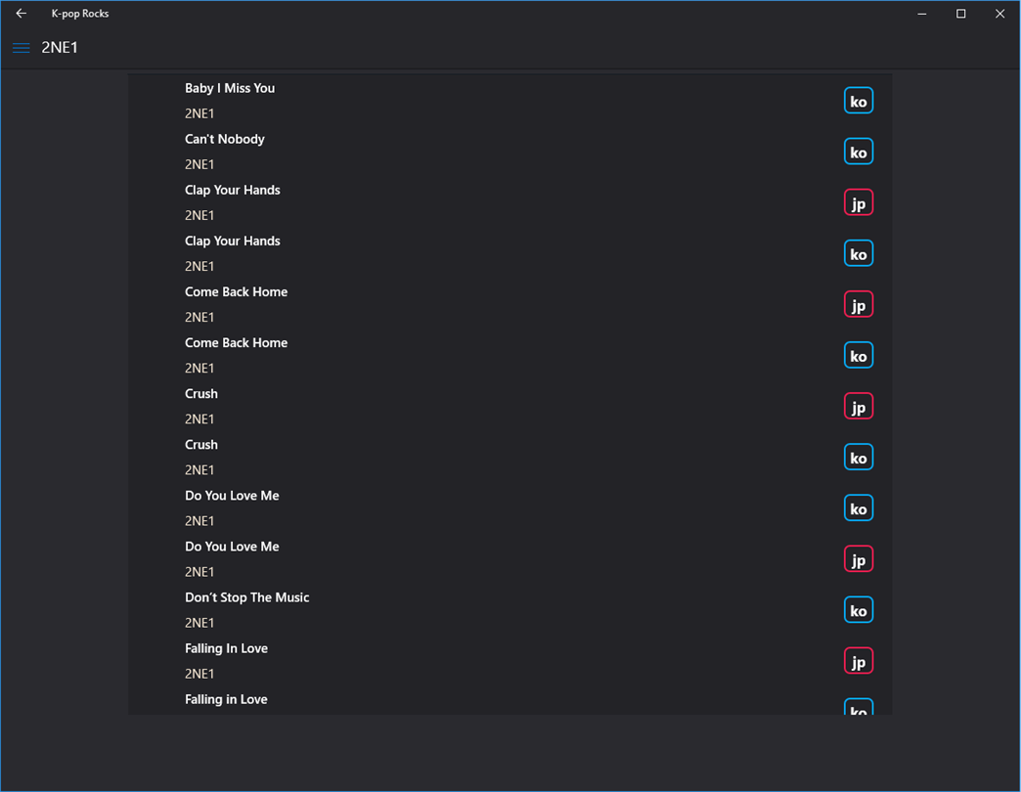Viewport: 1021px width, 792px height.
Task: Maximize the K-pop Rocks window
Action: [x=960, y=13]
